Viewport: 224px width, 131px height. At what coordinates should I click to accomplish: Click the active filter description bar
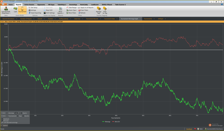point(112,22)
